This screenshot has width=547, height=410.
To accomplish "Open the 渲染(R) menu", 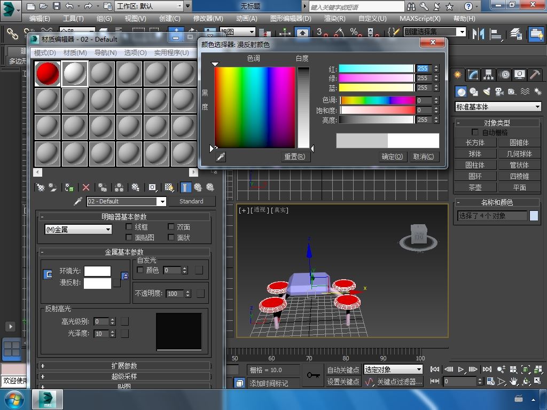I will tap(334, 19).
